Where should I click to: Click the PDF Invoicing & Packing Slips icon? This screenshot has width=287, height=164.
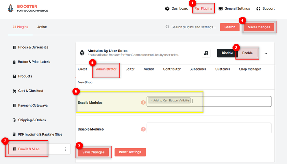pos(14,135)
